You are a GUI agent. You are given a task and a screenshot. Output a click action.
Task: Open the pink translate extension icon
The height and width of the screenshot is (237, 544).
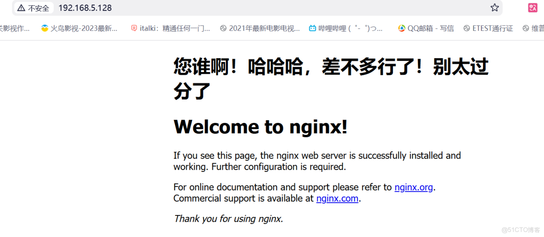pos(533,8)
